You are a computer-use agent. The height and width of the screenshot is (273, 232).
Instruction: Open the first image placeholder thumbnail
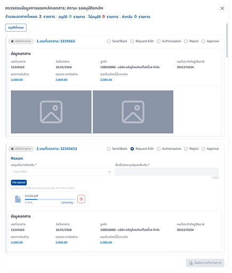click(51, 112)
